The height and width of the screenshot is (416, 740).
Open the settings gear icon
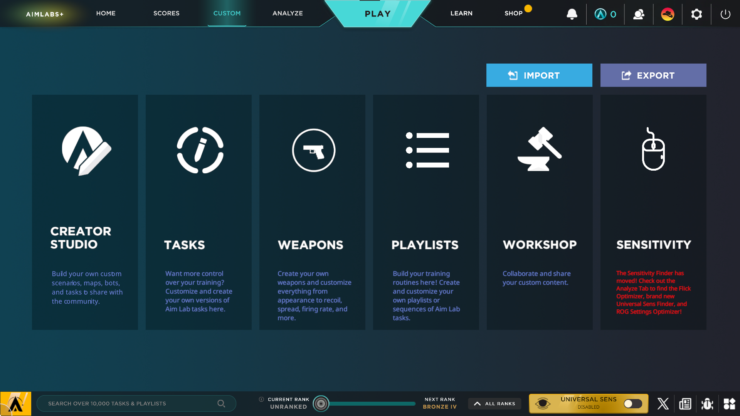click(696, 14)
